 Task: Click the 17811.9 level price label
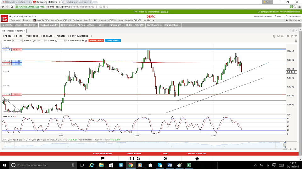click(x=7, y=94)
